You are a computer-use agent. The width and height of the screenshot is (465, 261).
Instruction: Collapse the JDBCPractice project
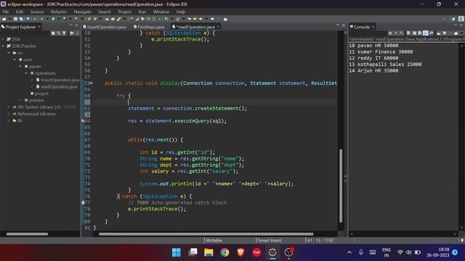pos(3,46)
